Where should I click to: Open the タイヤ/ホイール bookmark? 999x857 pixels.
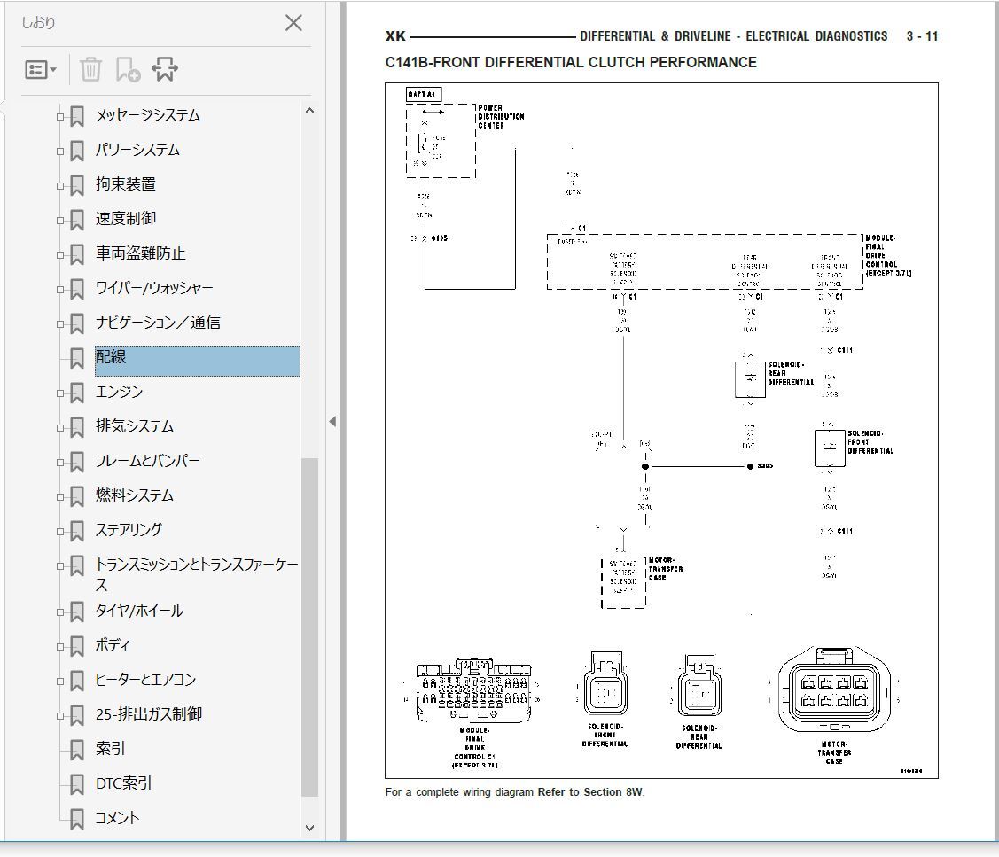pyautogui.click(x=139, y=611)
